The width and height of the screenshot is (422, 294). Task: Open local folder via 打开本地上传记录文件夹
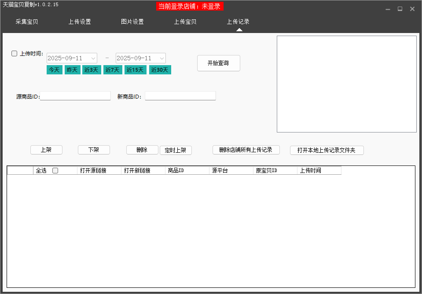pos(327,151)
